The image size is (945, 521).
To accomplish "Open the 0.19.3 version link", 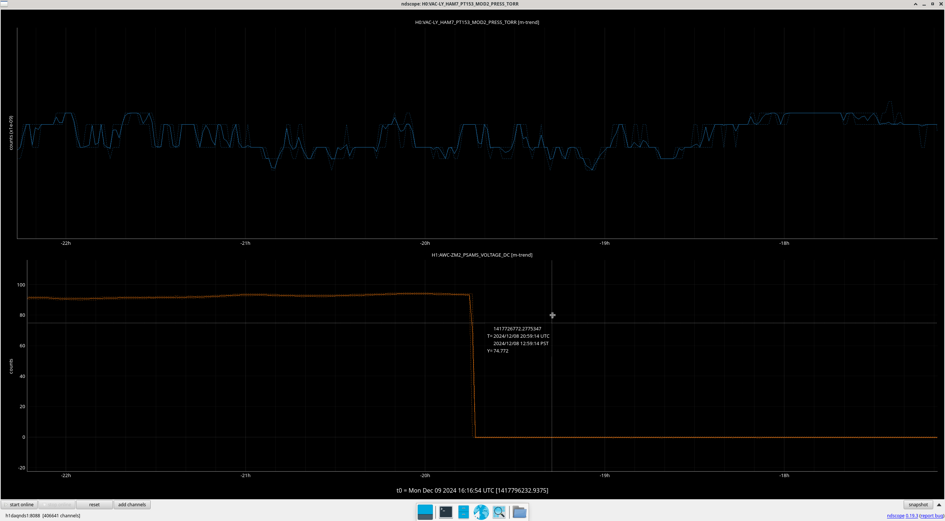I will pos(912,515).
